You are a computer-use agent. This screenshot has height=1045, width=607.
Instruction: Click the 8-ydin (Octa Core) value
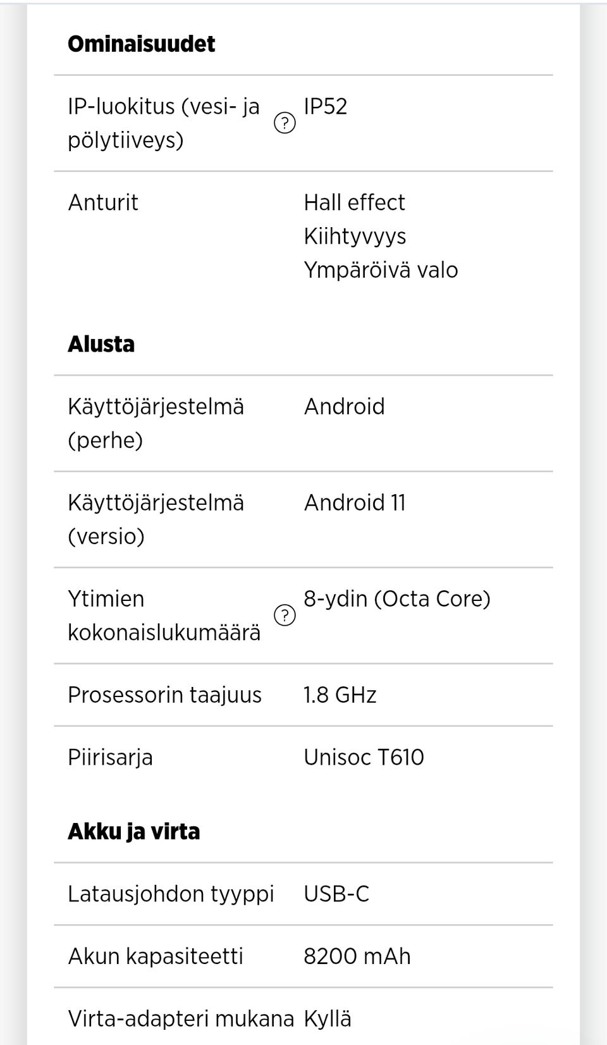(x=397, y=598)
